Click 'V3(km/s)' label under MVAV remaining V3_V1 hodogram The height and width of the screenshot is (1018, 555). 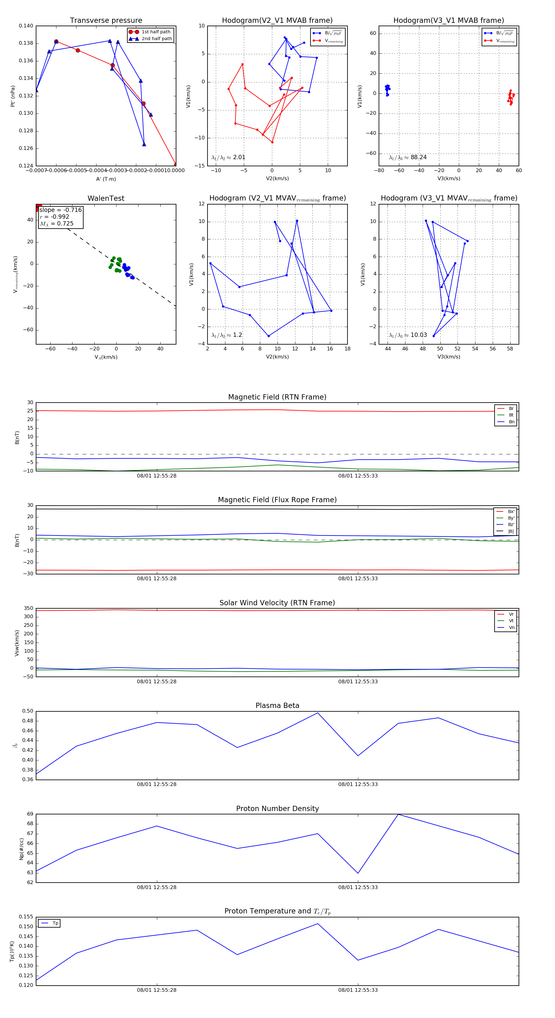(449, 357)
